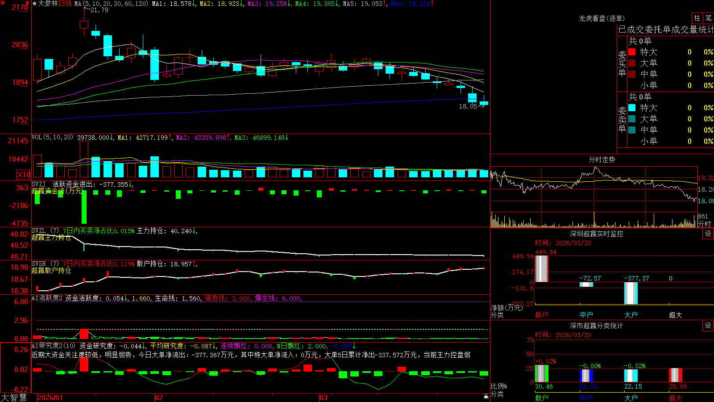Open SVZL (7) indicator label
Viewport: 714px width, 402px height.
(x=45, y=231)
